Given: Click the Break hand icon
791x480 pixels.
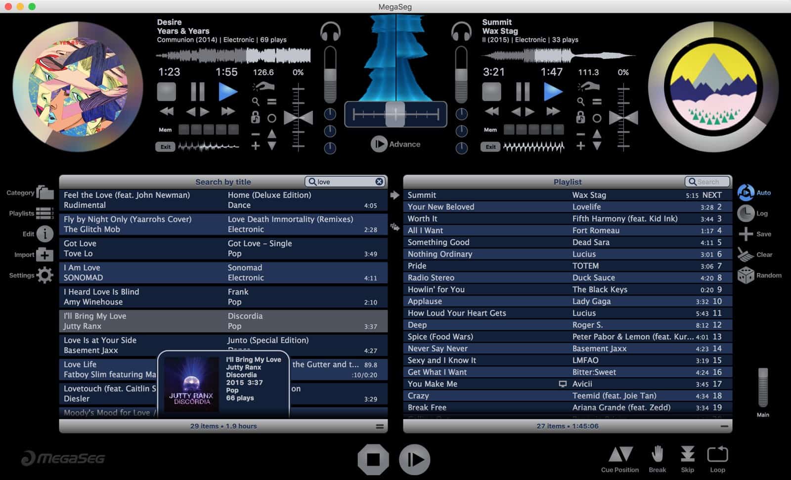Looking at the screenshot, I should [x=657, y=454].
